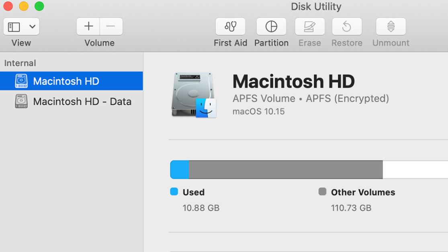
Task: Minimize window with the yellow button
Action: [x=24, y=6]
